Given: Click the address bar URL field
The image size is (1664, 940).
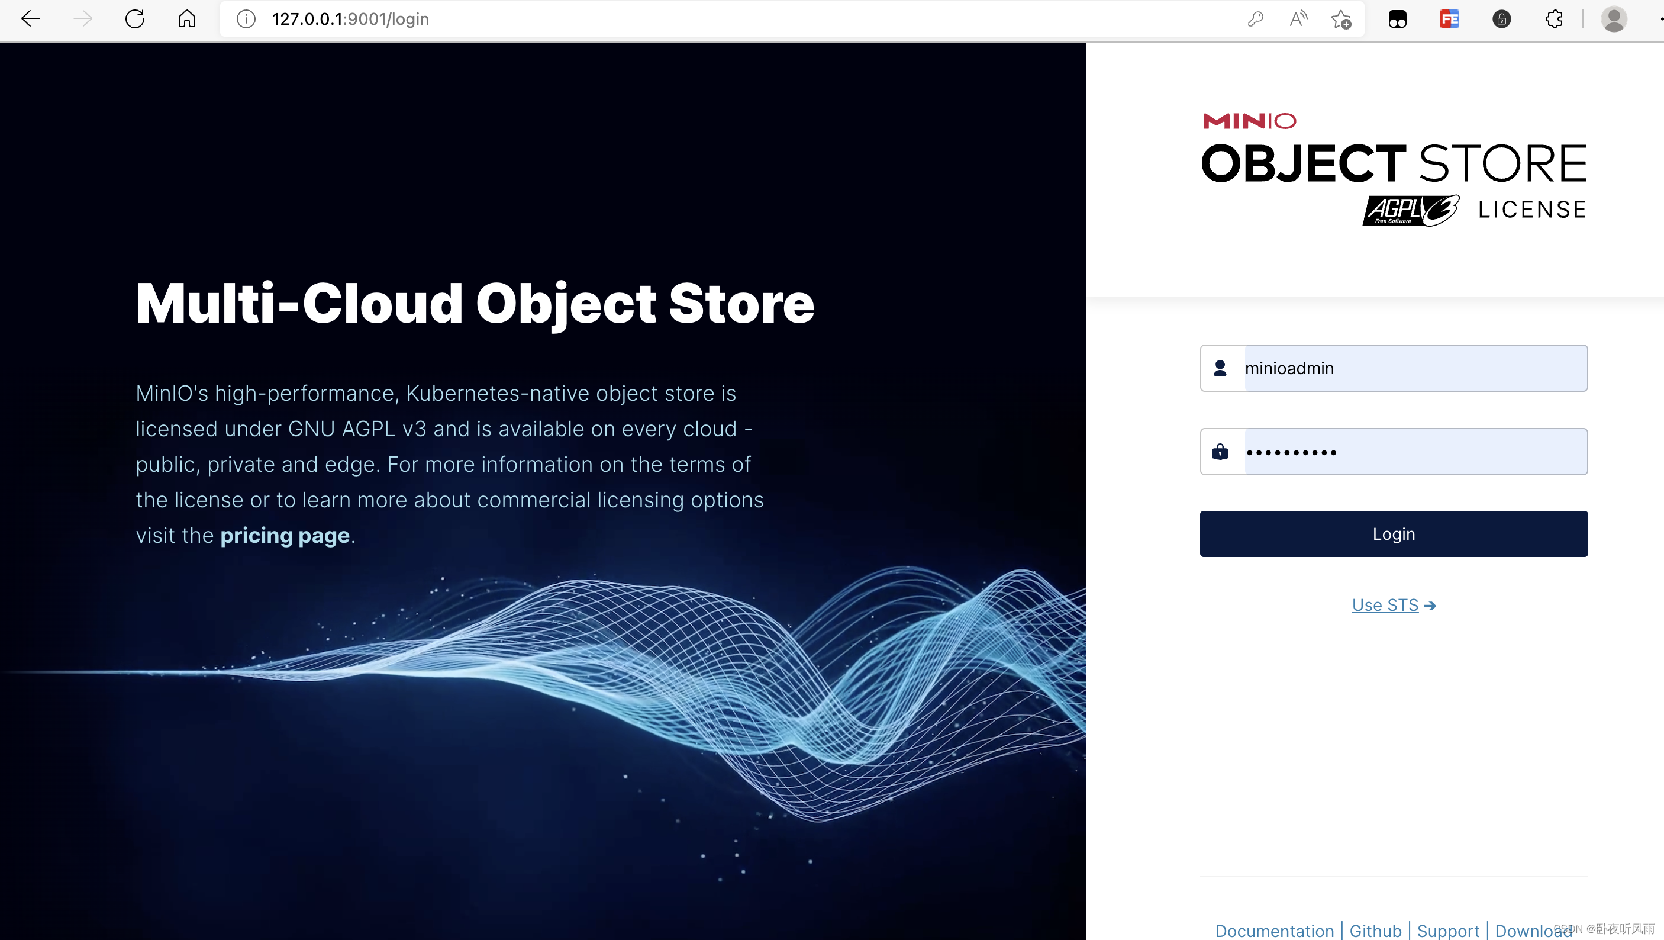Looking at the screenshot, I should click(x=711, y=19).
